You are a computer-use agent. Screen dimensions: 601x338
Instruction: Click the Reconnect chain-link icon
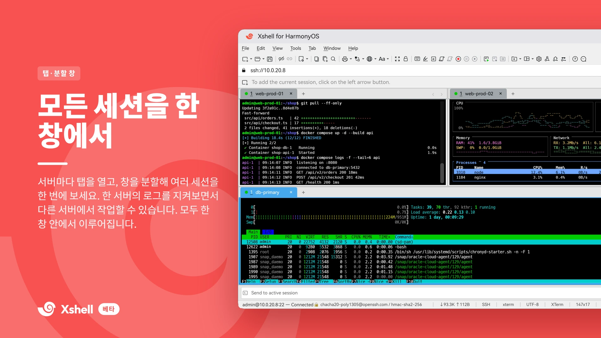click(290, 59)
